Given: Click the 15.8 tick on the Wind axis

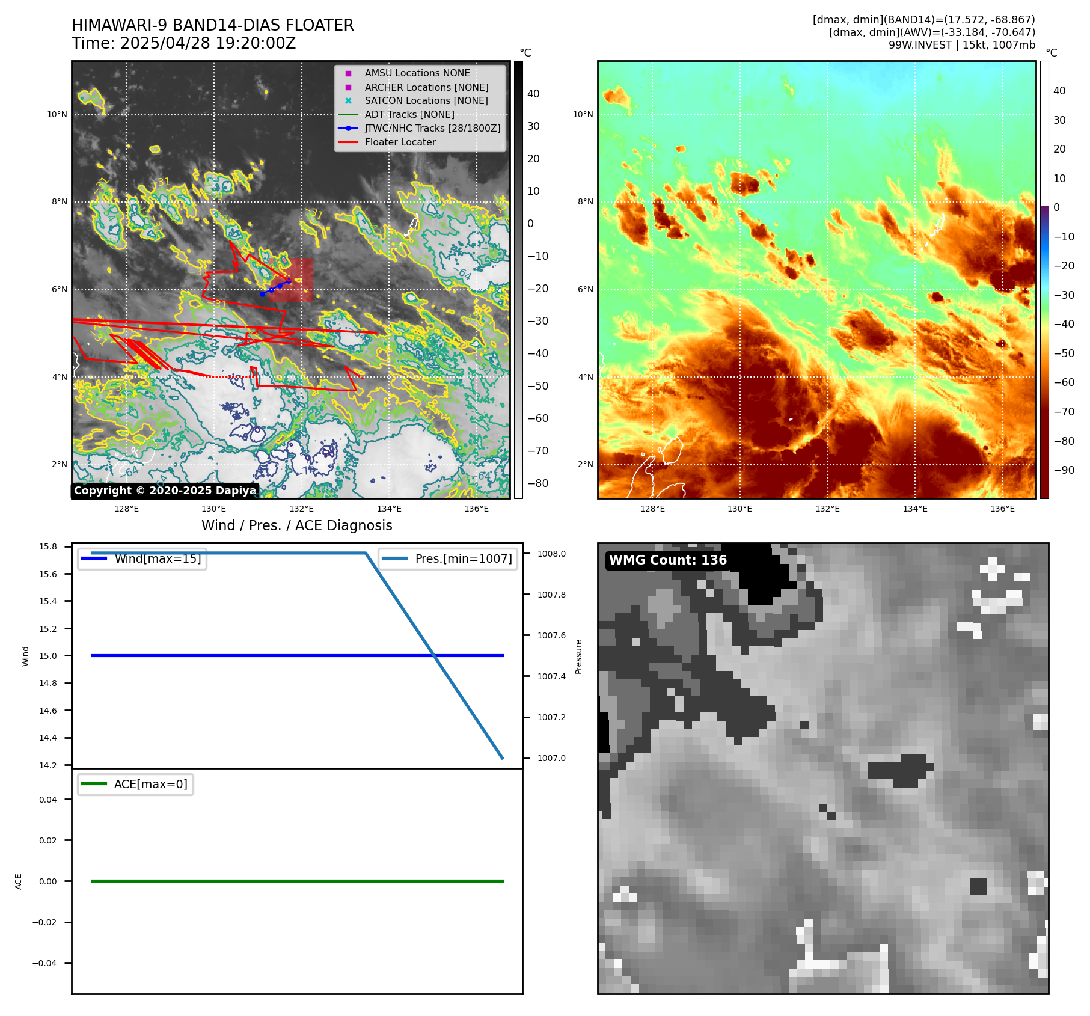Looking at the screenshot, I should [48, 546].
